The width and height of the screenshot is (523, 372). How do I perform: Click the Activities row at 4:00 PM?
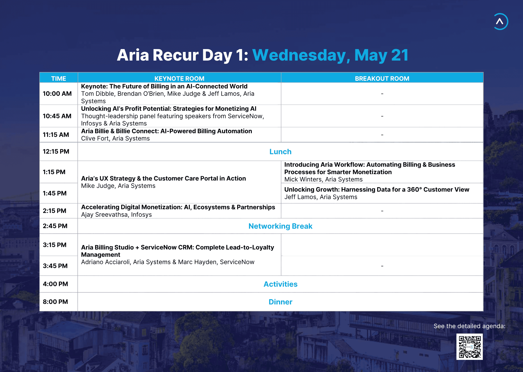pos(280,284)
